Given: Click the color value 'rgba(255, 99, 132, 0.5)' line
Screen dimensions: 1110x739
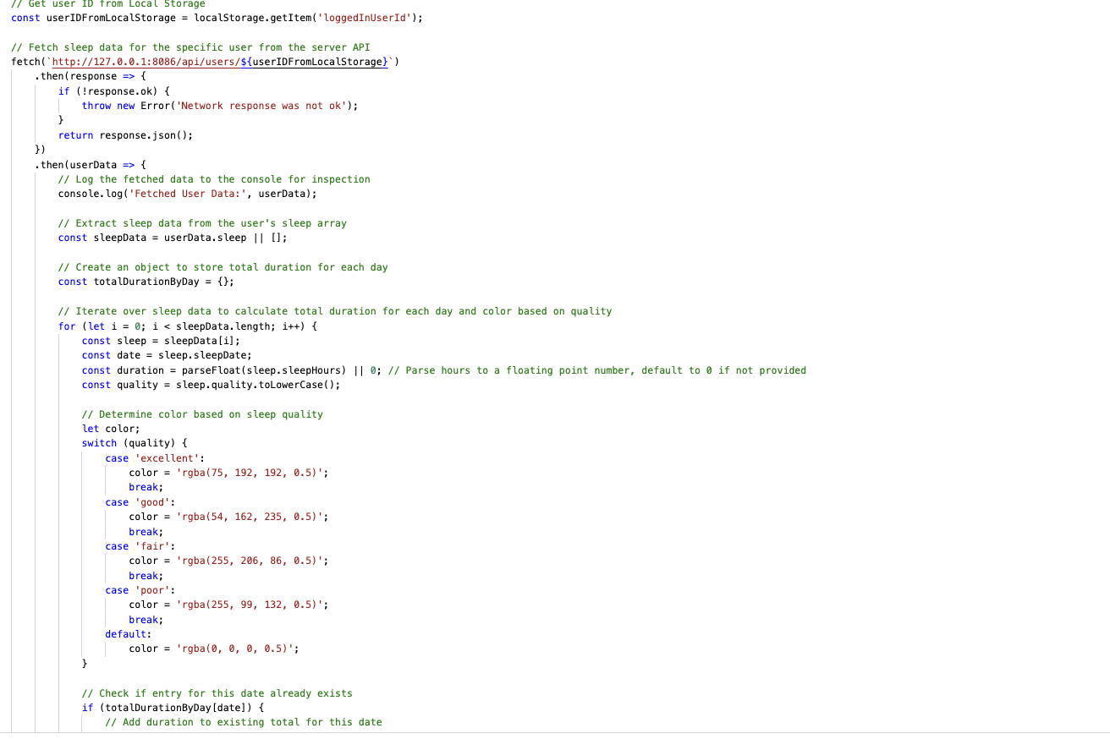Looking at the screenshot, I should [x=228, y=605].
